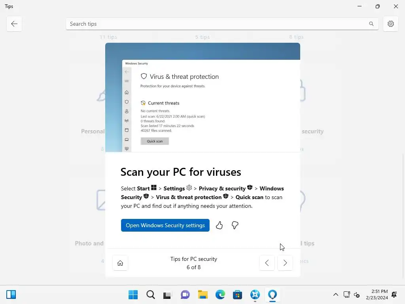
Task: Launch Chat app from taskbar
Action: (185, 294)
